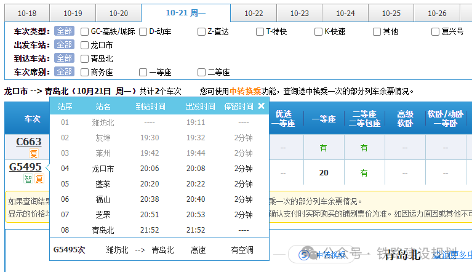The height and width of the screenshot is (272, 472).
Task: Expand train G5495 stop details
Action: coord(25,167)
